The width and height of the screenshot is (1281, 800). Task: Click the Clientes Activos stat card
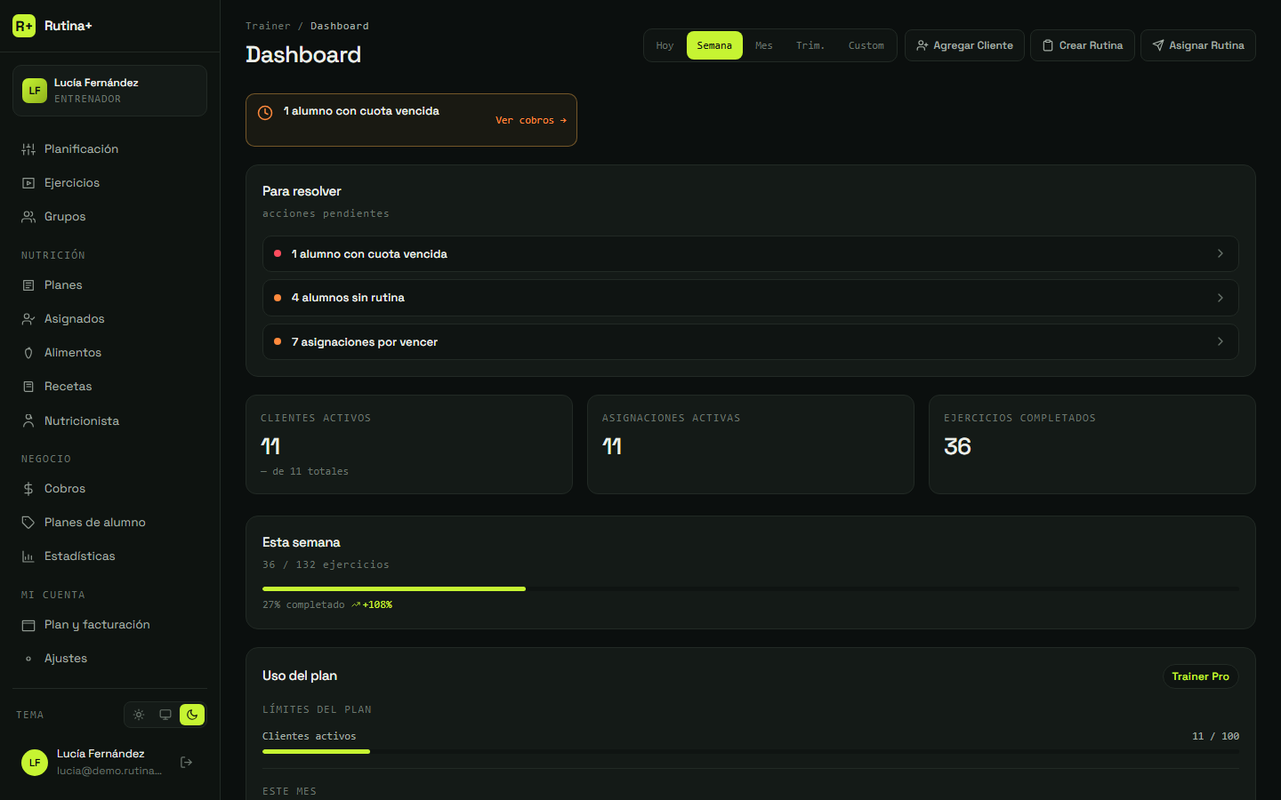pos(409,444)
